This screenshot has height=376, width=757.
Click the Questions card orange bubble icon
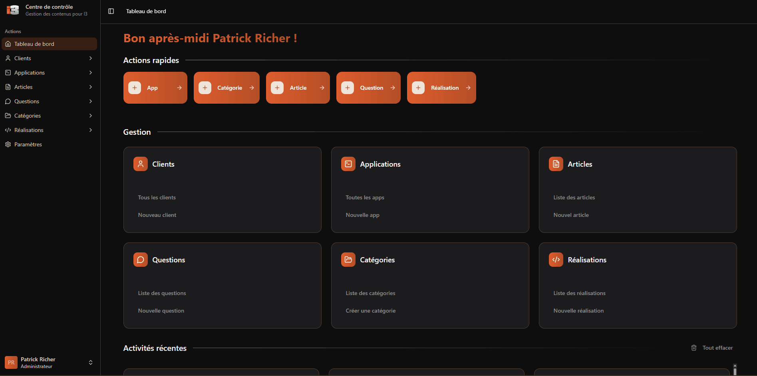pos(141,260)
